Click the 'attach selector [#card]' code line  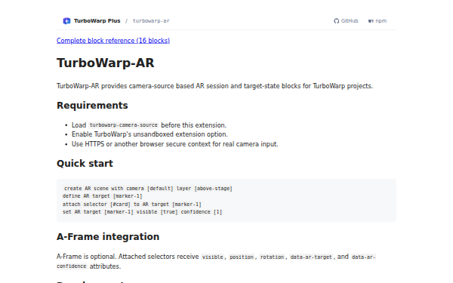[132, 205]
